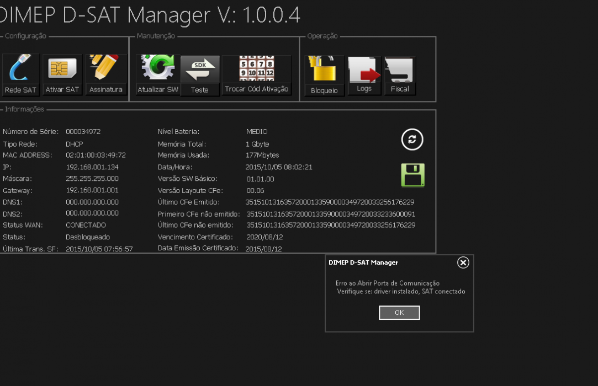
Task: Launch Atualizar SW software update
Action: [x=158, y=74]
